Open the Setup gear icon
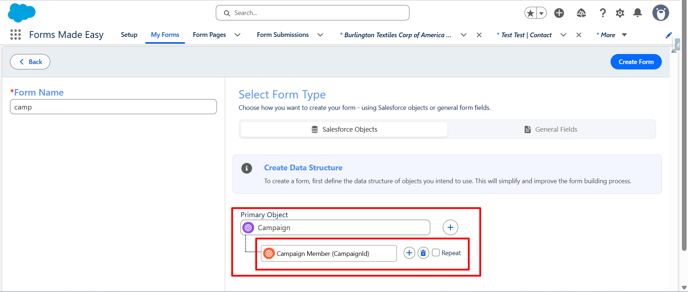 [x=620, y=13]
